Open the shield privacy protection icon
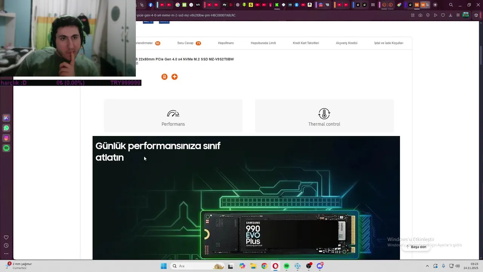The image size is (483, 272). (x=428, y=15)
